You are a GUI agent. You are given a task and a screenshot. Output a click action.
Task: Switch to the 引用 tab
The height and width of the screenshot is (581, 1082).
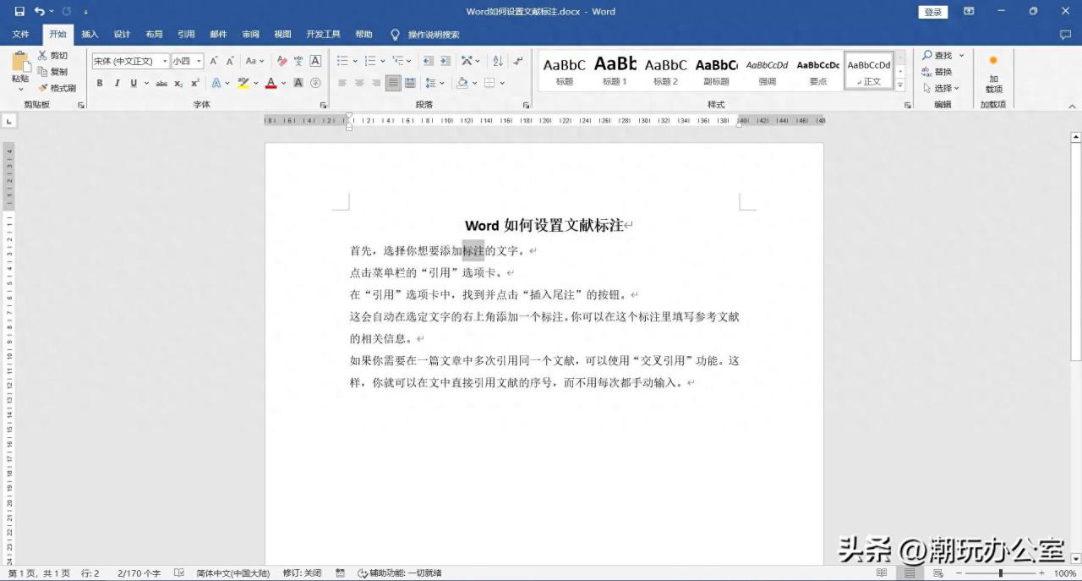[x=186, y=35]
